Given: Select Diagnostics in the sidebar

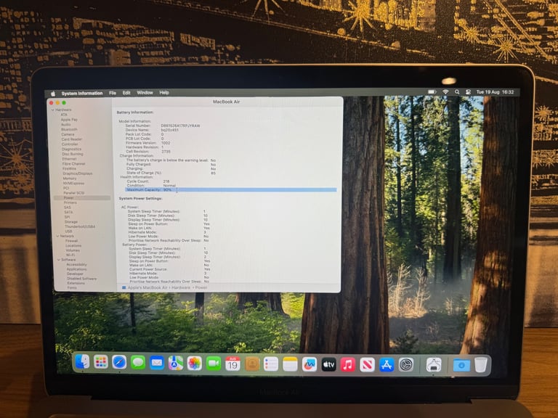Looking at the screenshot, I should [71, 149].
